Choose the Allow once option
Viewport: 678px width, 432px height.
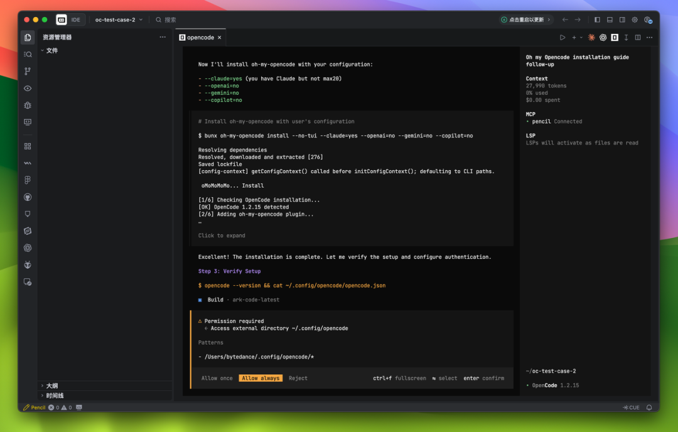[x=217, y=378]
